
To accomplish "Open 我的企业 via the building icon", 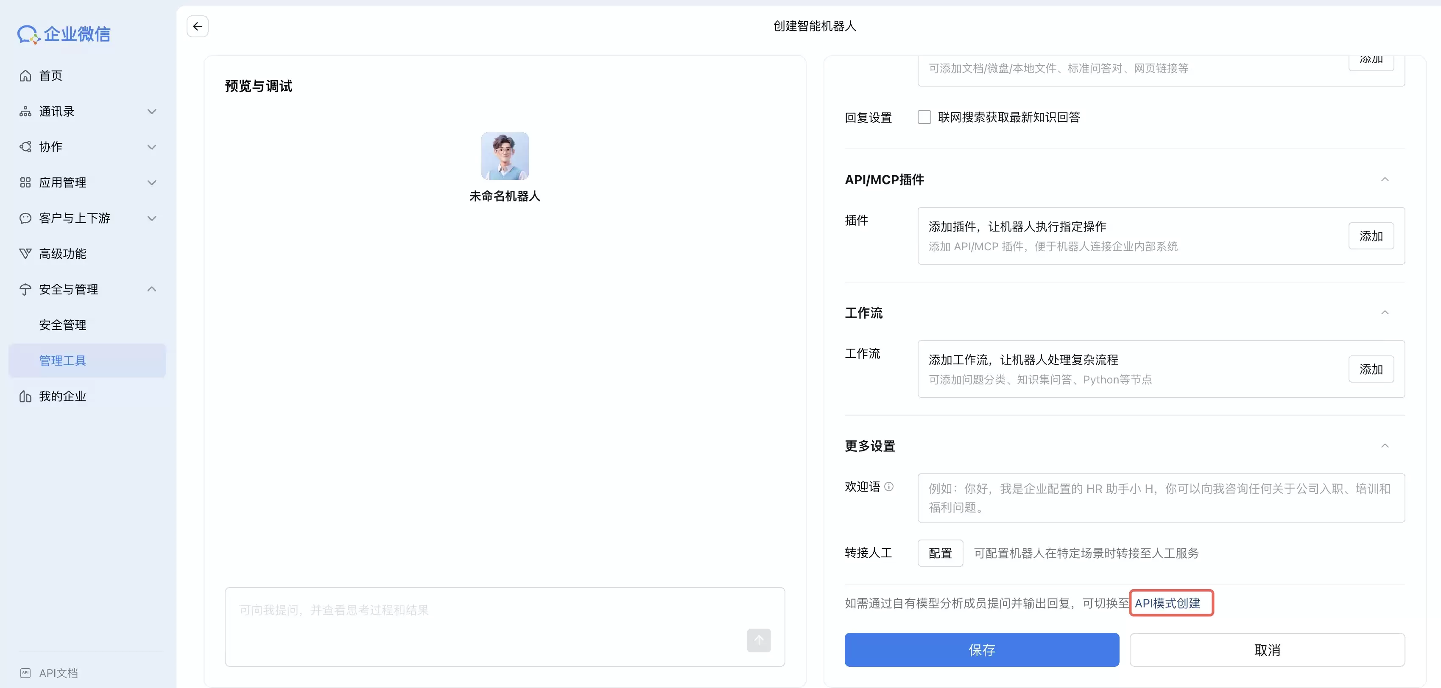I will [25, 396].
